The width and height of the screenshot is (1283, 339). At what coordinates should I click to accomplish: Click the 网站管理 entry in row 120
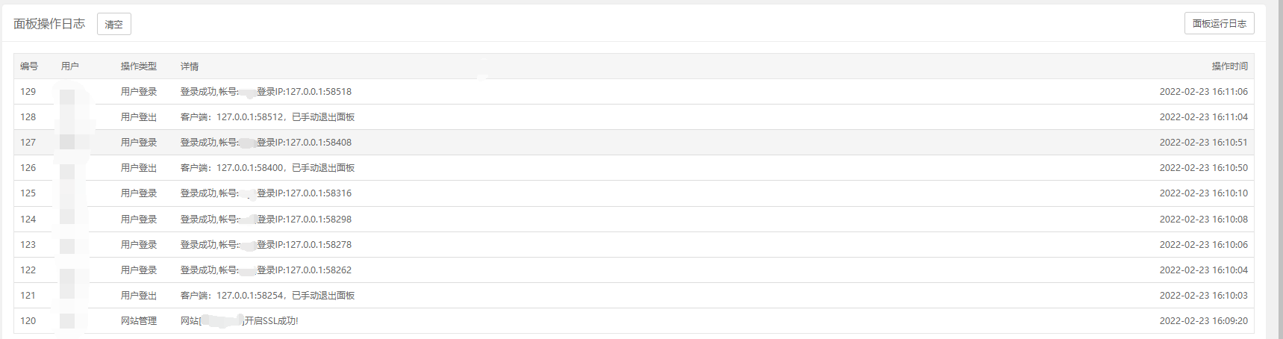pos(139,320)
